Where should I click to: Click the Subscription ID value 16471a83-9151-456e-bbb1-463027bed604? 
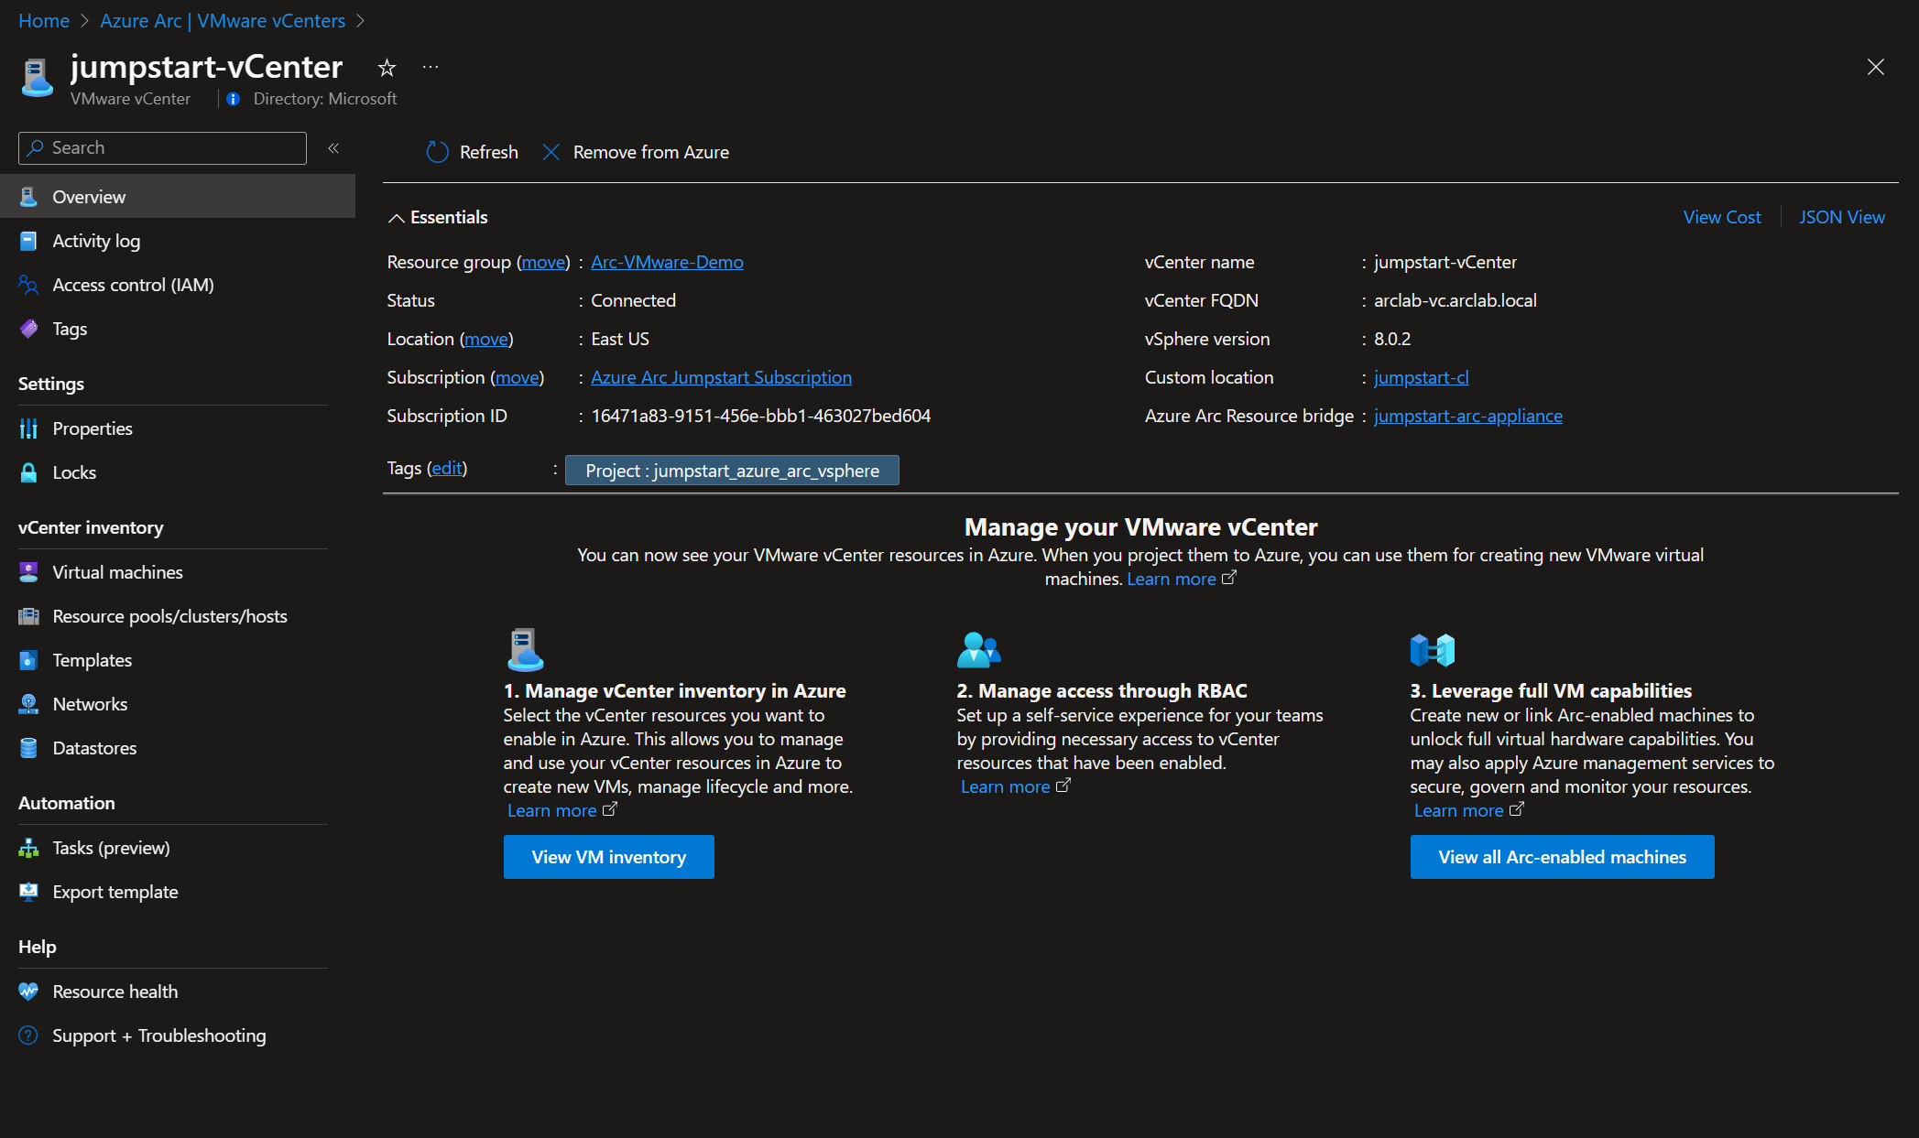760,416
